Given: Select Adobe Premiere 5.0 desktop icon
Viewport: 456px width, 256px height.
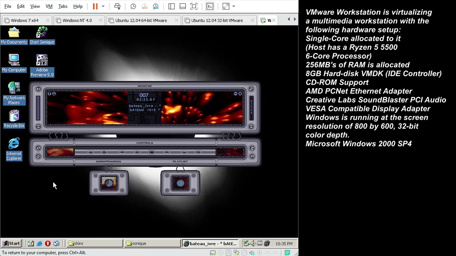Looking at the screenshot, I should (42, 66).
